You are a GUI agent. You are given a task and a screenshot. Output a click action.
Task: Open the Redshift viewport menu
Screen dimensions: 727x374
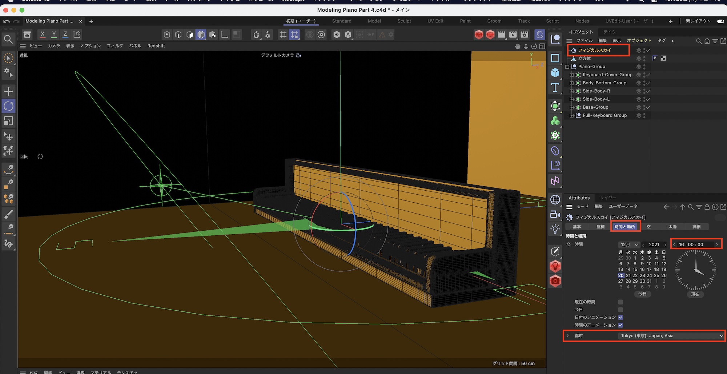click(x=156, y=46)
